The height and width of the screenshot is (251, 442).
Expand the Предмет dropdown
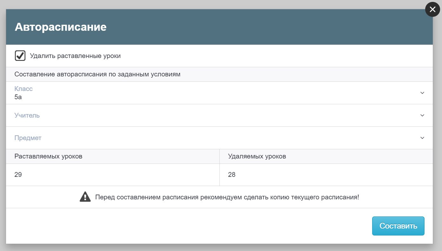click(219, 138)
